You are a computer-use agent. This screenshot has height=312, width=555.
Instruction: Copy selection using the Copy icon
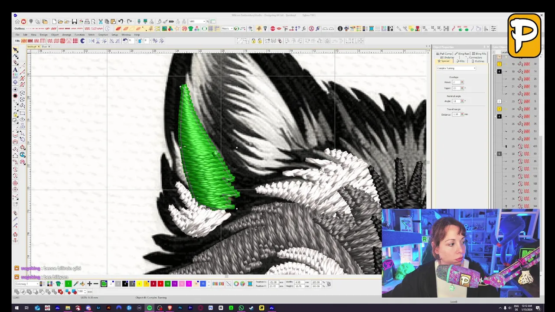point(107,22)
